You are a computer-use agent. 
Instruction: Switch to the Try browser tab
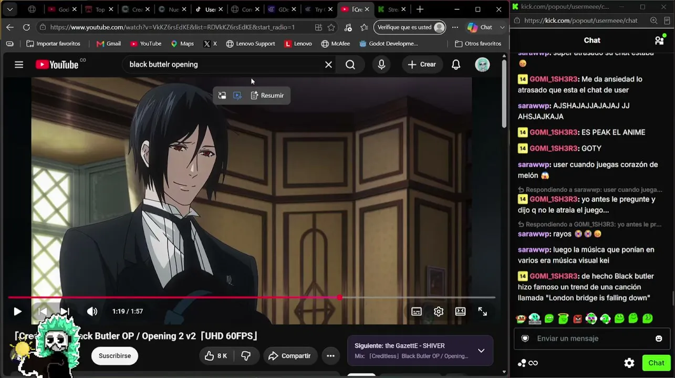(x=319, y=9)
